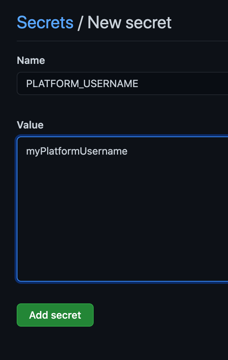228x360 pixels.
Task: Click the PLATFORM_USERNAME text in Name field
Action: [x=82, y=84]
